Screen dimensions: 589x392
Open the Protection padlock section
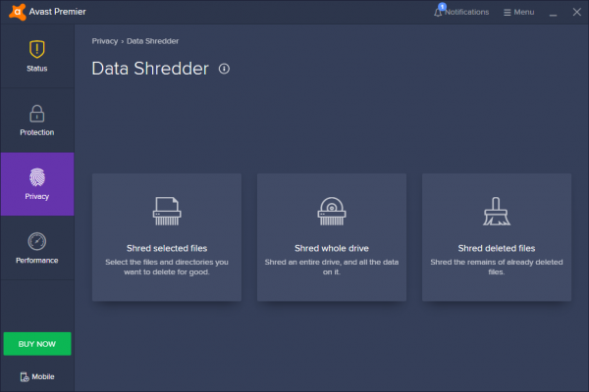36,120
